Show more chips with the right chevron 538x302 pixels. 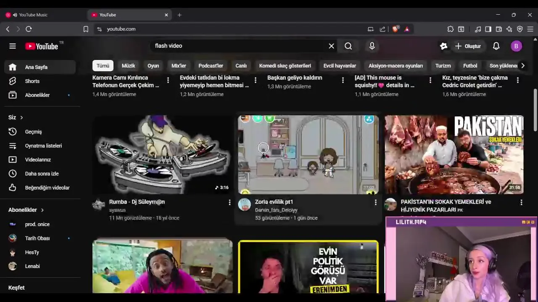522,65
